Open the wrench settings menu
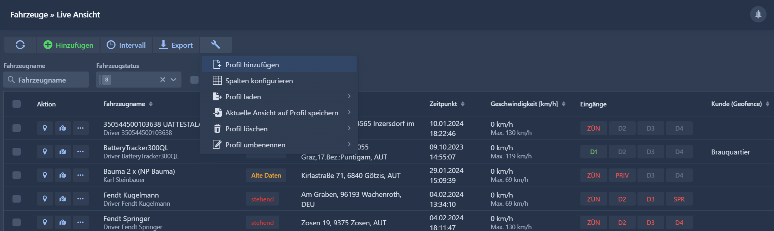The height and width of the screenshot is (231, 774). click(x=216, y=45)
